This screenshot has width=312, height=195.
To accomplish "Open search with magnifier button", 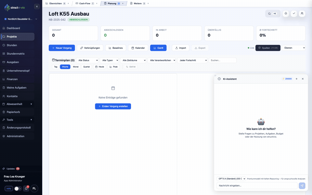I will coord(273,14).
